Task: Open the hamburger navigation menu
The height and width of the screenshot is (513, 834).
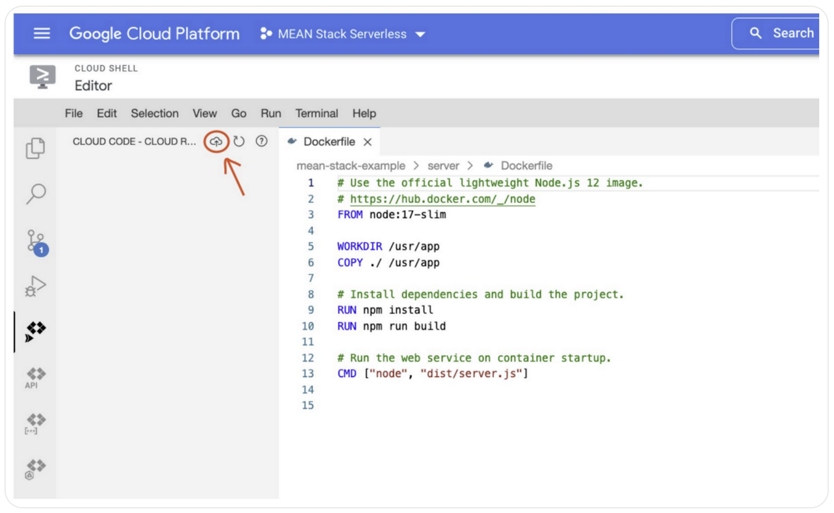Action: [42, 34]
